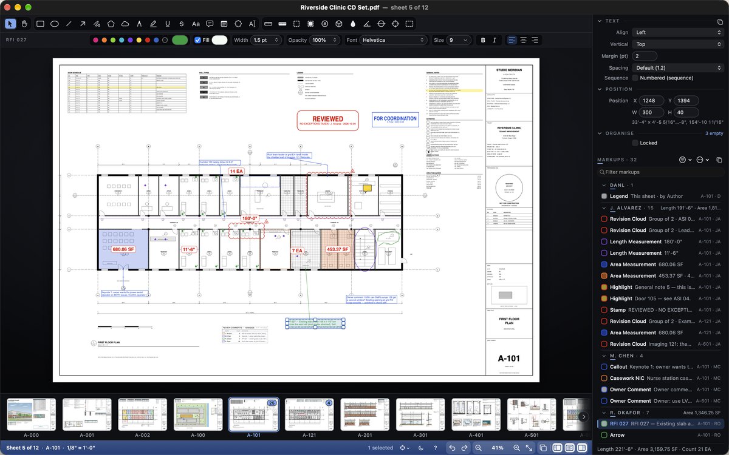The width and height of the screenshot is (729, 455).
Task: Click the Filter markups search field
Action: tap(660, 172)
